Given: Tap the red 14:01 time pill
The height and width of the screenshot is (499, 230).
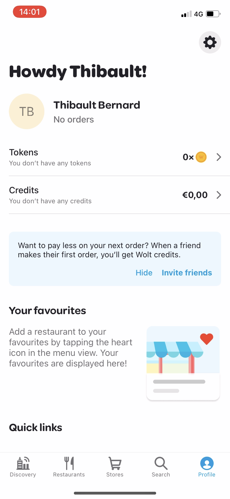Looking at the screenshot, I should 30,12.
